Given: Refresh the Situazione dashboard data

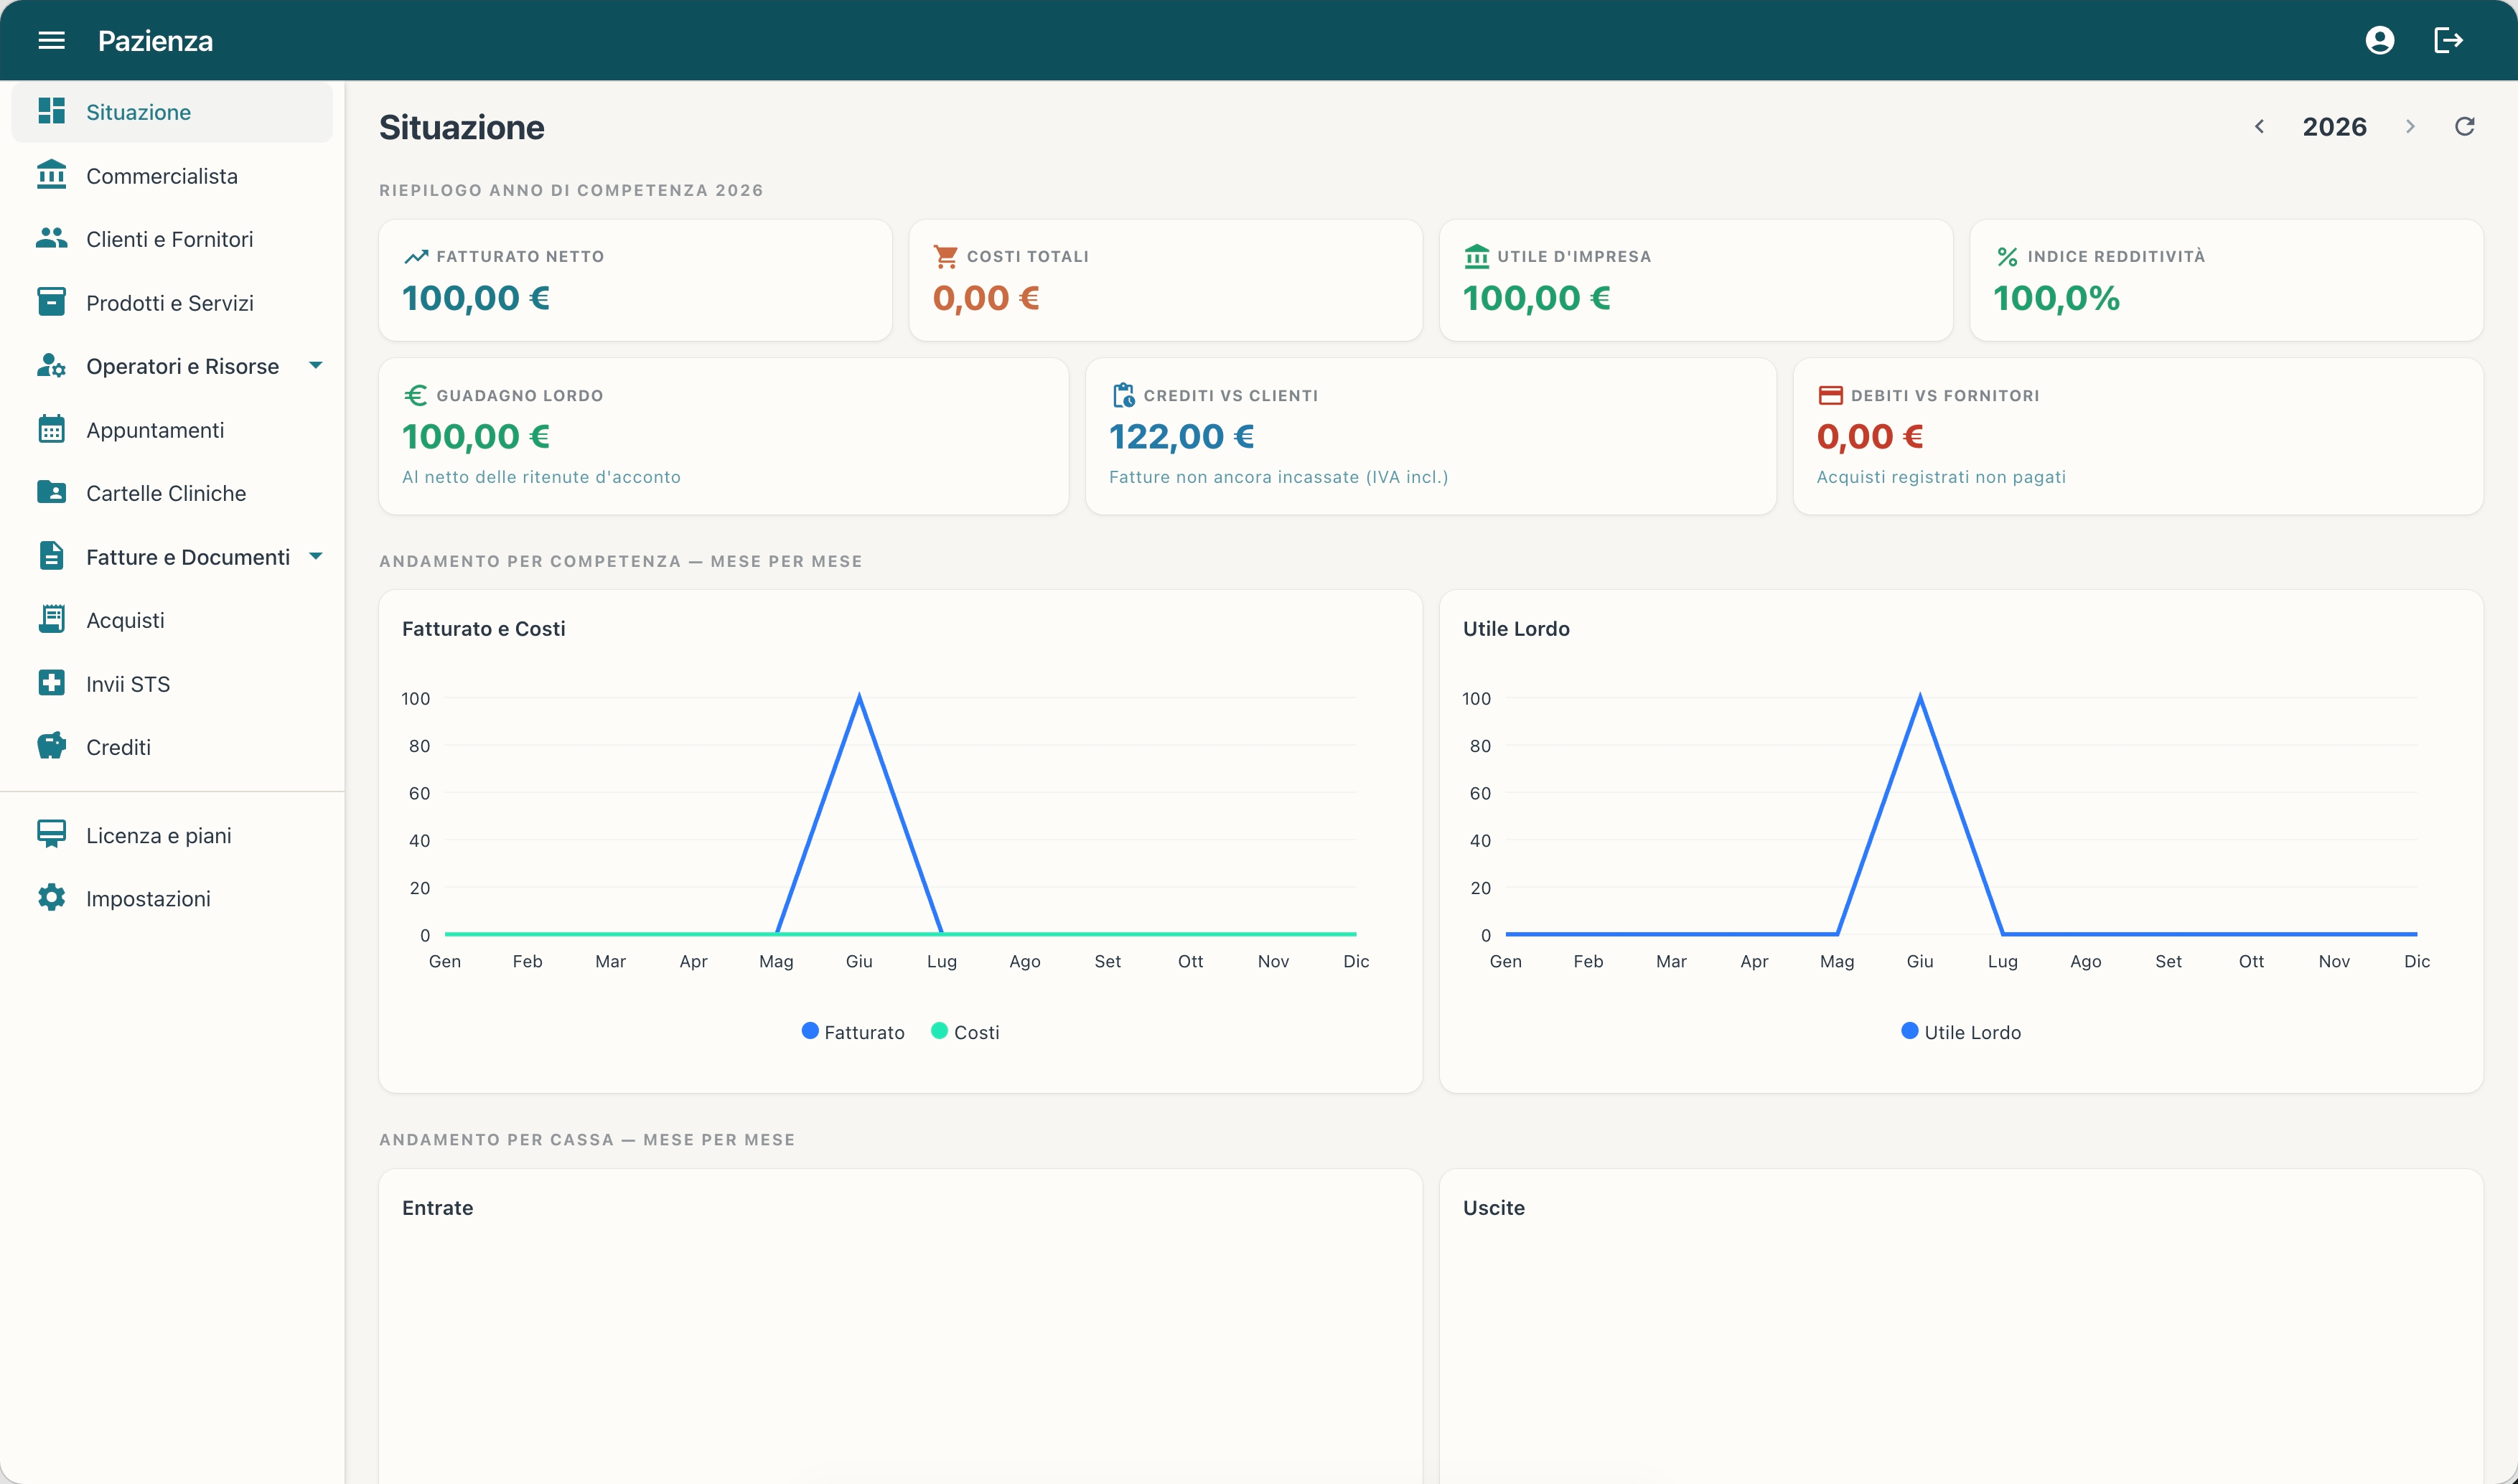Looking at the screenshot, I should [x=2465, y=126].
